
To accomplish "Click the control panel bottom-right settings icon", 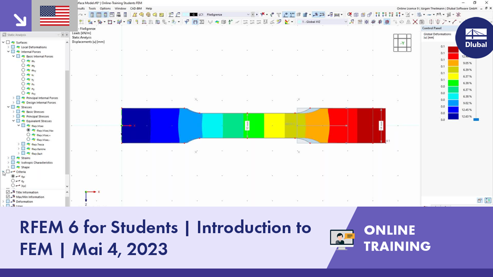I will pos(488,200).
